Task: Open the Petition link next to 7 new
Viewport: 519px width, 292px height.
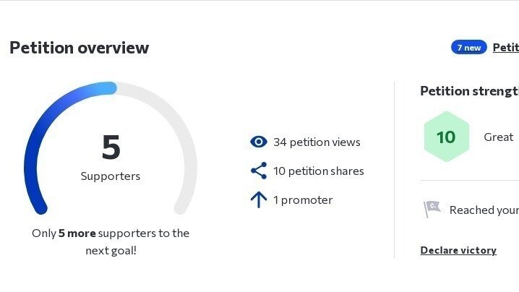Action: click(506, 48)
